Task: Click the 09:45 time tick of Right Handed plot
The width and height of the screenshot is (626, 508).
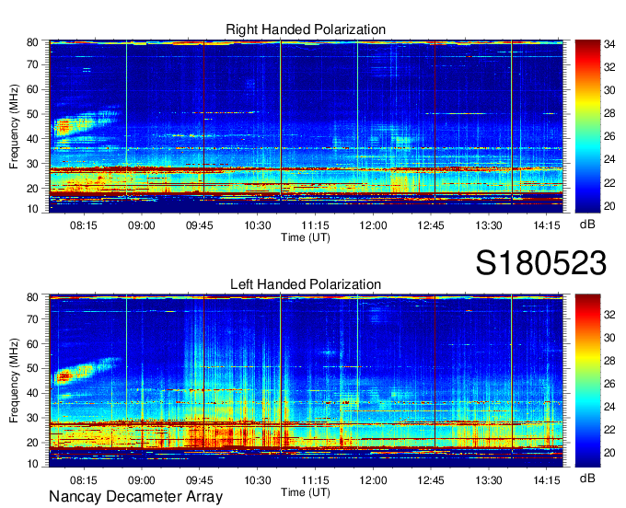Action: 199,225
